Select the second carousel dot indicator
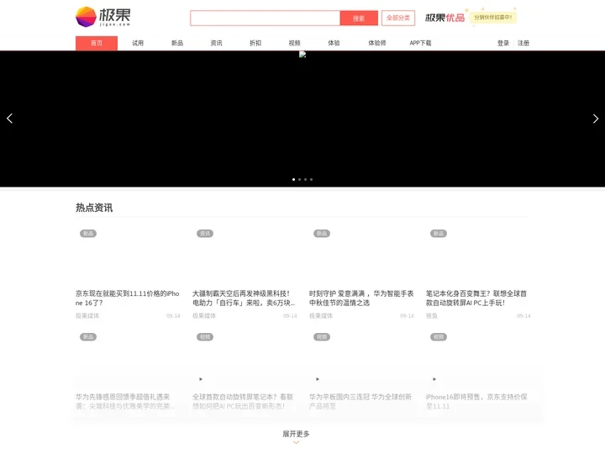Viewport: 605px width, 454px height. coord(299,180)
